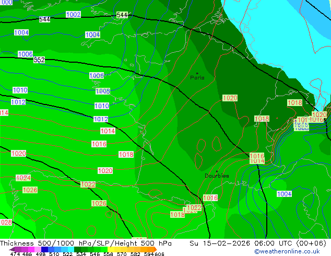Select the blue 1002 isobar label
The width and height of the screenshot is (331, 256).
73,14
